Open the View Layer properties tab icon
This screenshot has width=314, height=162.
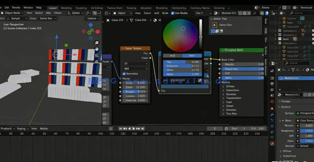pyautogui.click(x=272, y=90)
